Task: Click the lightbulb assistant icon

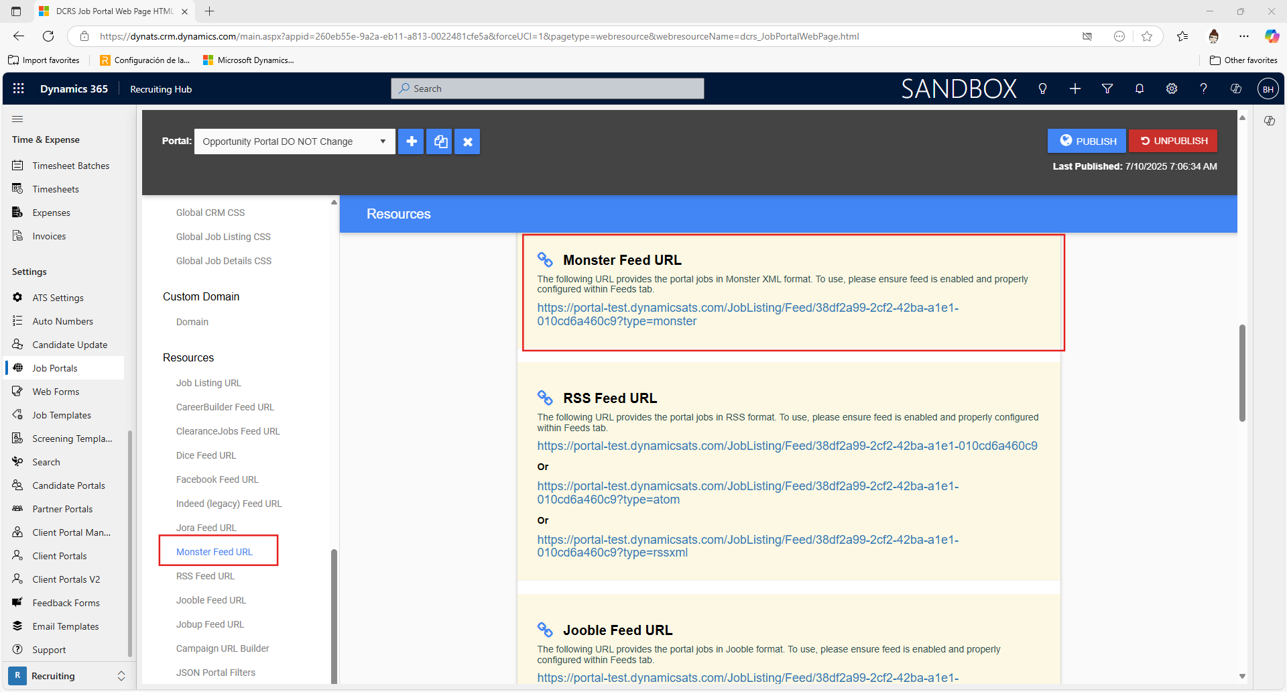Action: tap(1042, 89)
